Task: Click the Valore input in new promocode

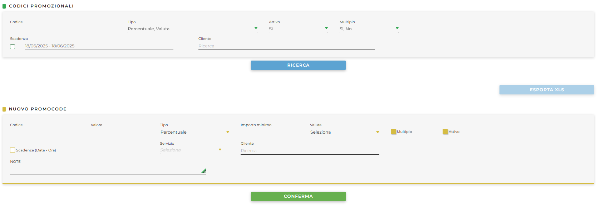Action: [x=119, y=132]
